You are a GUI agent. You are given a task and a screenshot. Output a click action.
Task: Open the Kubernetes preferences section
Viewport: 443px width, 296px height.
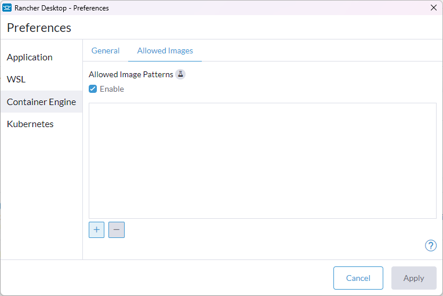coord(30,124)
